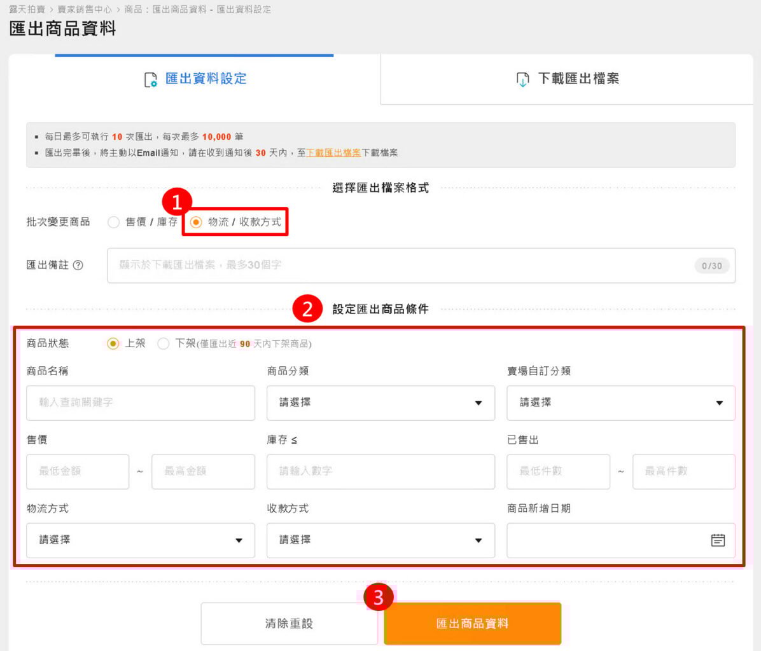Click the orange 匯出商品資料 button
This screenshot has width=761, height=651.
[x=472, y=624]
